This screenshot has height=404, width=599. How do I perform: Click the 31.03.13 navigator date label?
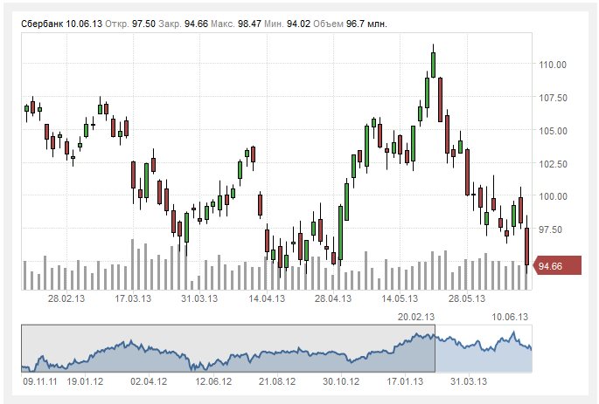[469, 381]
